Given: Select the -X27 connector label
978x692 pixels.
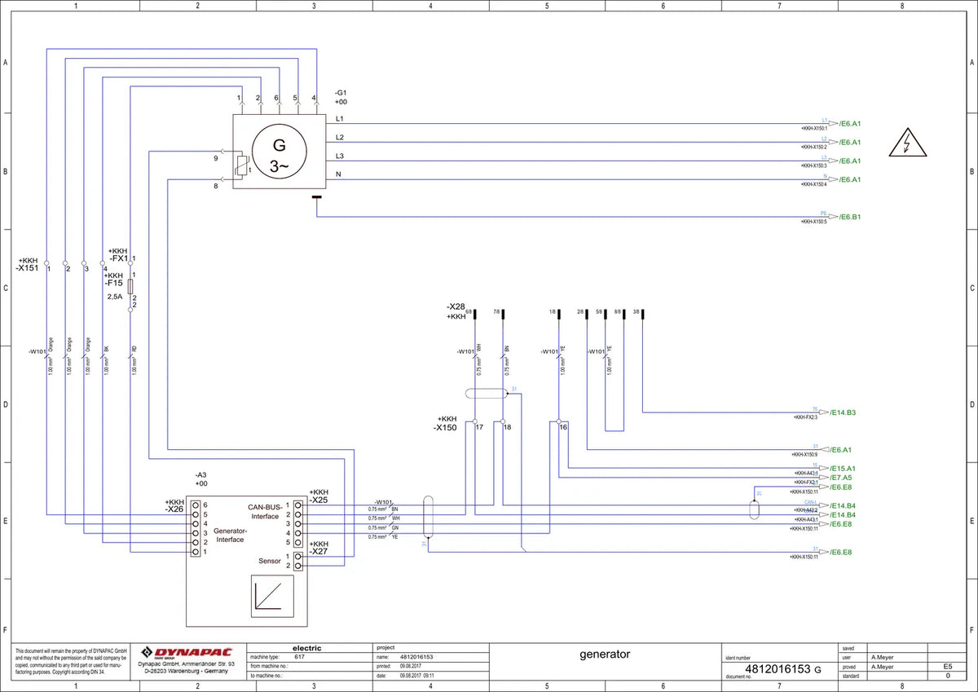Looking at the screenshot, I should (x=319, y=552).
